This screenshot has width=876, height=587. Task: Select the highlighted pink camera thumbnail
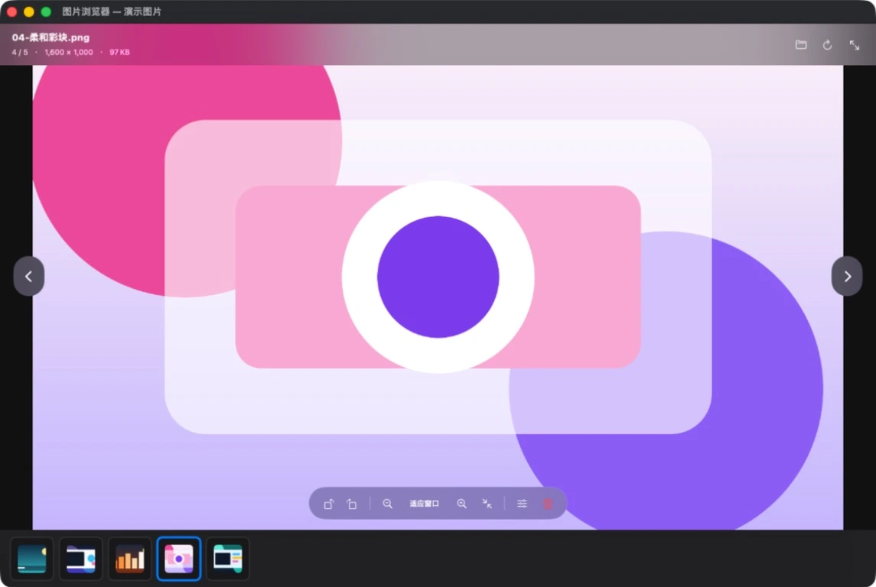point(179,559)
